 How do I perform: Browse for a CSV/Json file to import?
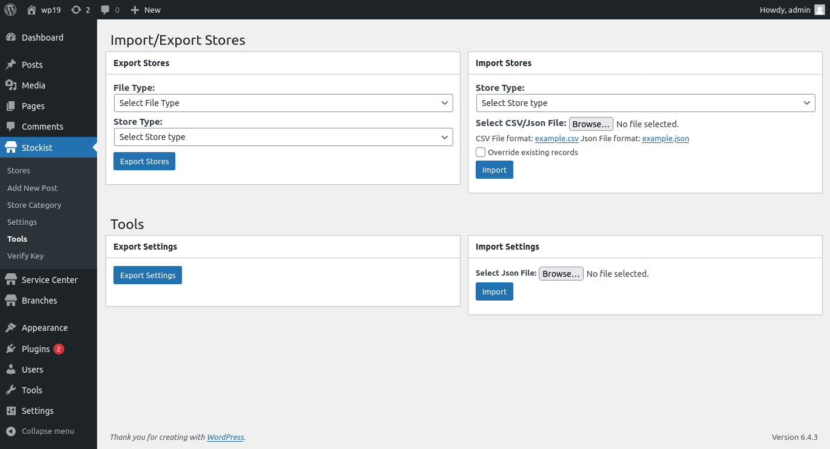click(x=590, y=124)
